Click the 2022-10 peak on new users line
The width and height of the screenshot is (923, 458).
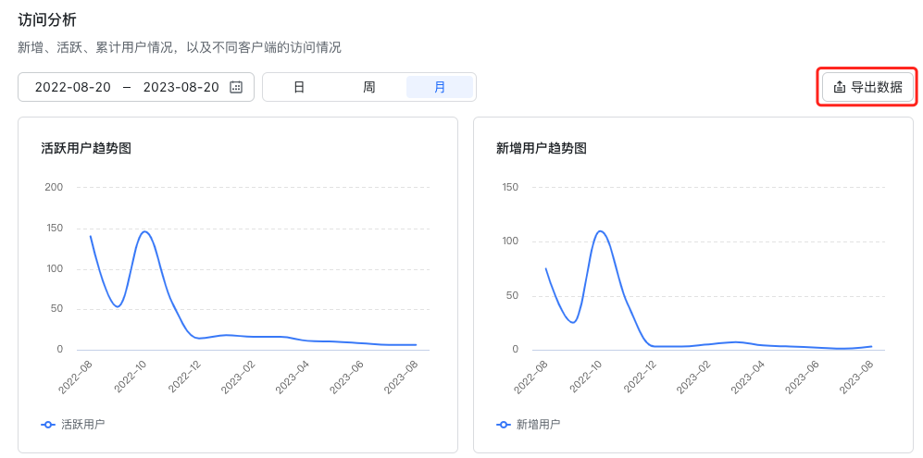point(600,231)
